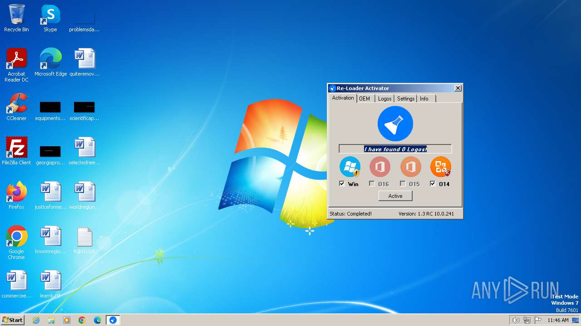
Task: Select the Skype desktop shortcut
Action: pos(50,18)
